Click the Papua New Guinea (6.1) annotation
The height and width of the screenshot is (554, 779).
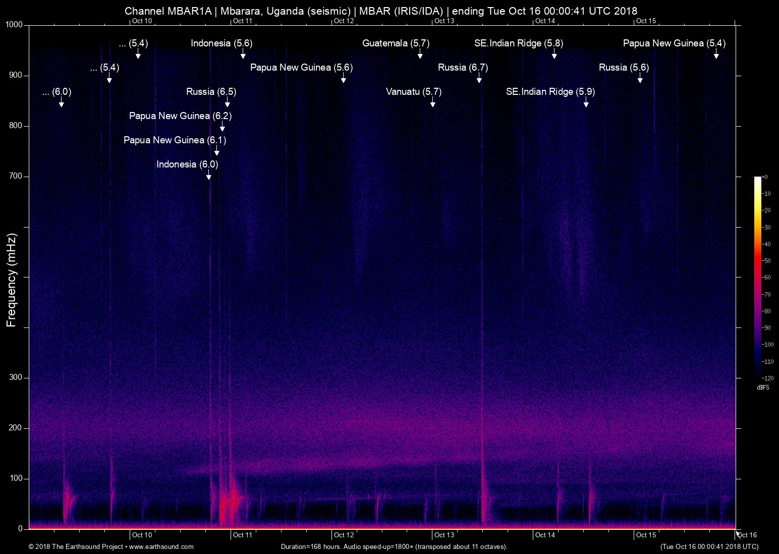tap(175, 140)
